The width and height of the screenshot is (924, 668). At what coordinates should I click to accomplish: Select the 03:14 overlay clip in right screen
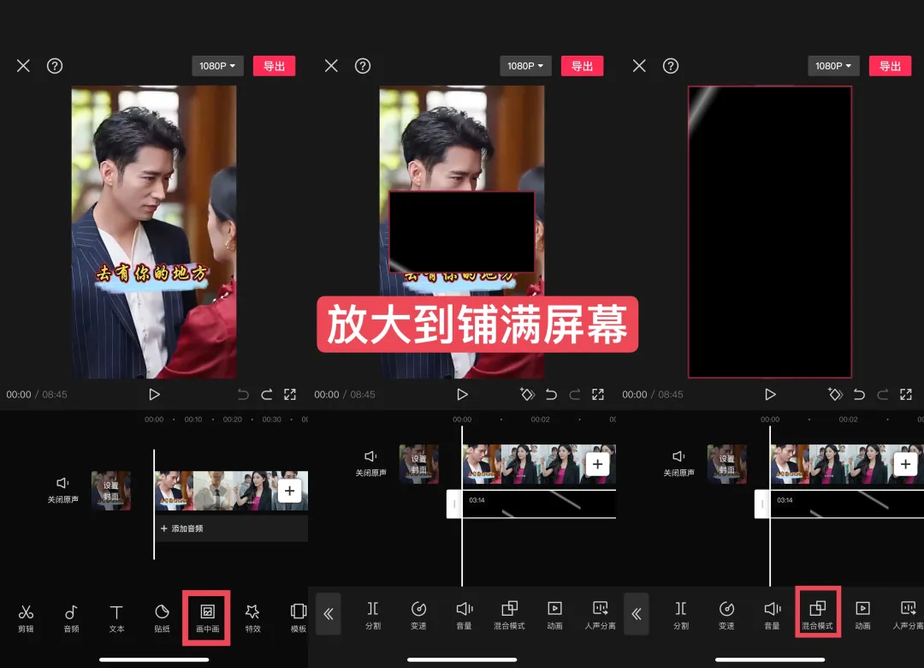(x=847, y=504)
